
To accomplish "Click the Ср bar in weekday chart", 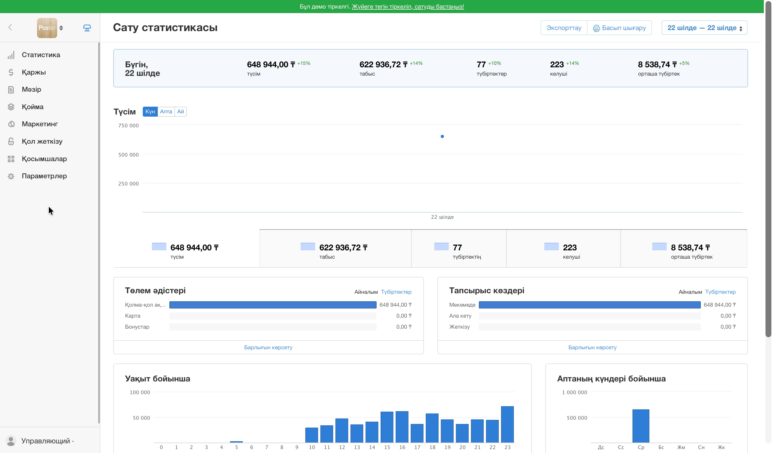I will click(x=641, y=426).
